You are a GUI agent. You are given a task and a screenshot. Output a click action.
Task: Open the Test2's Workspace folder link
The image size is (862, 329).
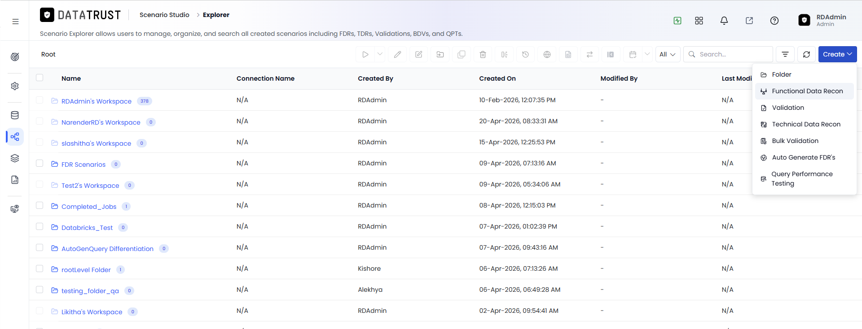(90, 186)
